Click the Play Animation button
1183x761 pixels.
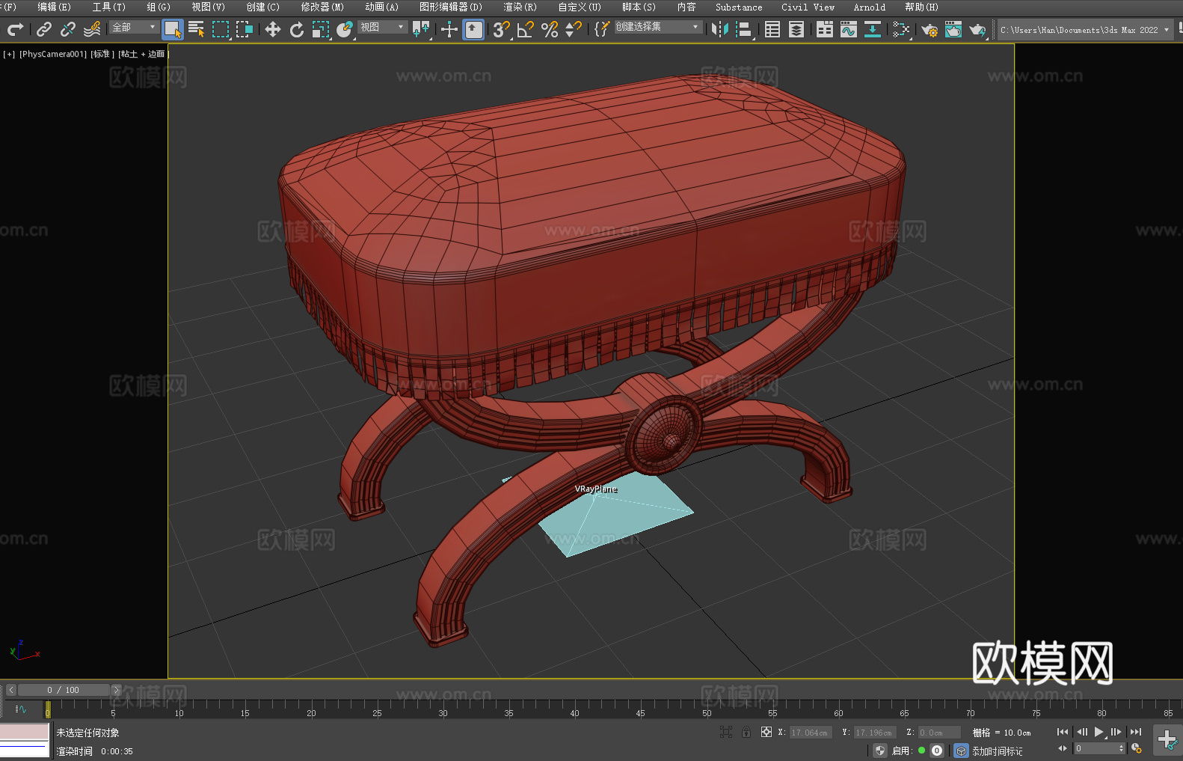coord(1098,732)
